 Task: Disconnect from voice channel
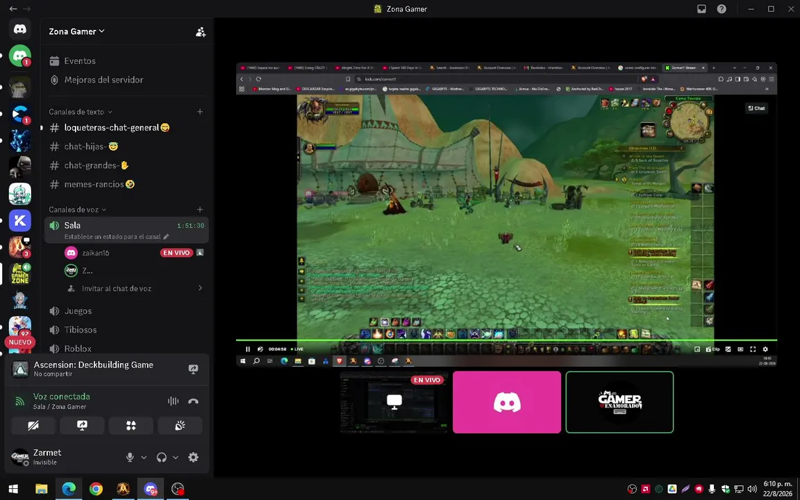193,401
